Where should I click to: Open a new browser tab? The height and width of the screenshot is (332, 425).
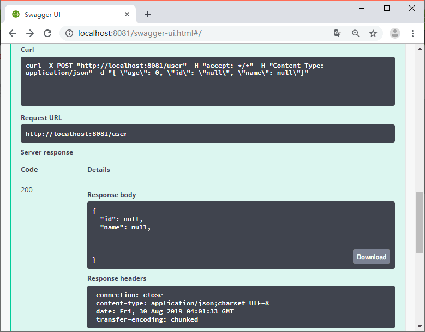148,14
